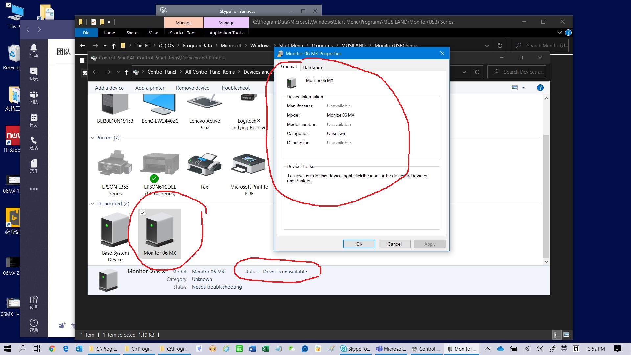Image resolution: width=631 pixels, height=355 pixels.
Task: Refresh the Devices and Printers address bar
Action: coord(477,72)
